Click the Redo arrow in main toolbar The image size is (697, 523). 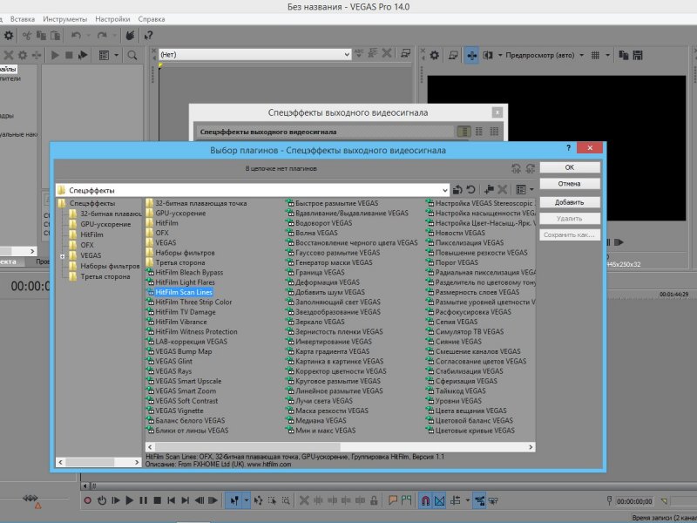[102, 36]
